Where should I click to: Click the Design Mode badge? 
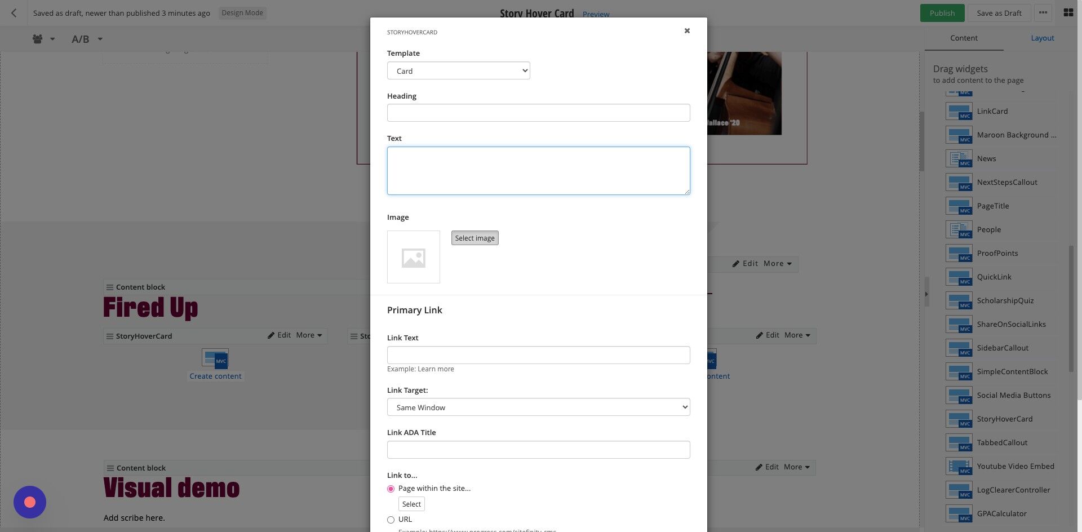242,13
